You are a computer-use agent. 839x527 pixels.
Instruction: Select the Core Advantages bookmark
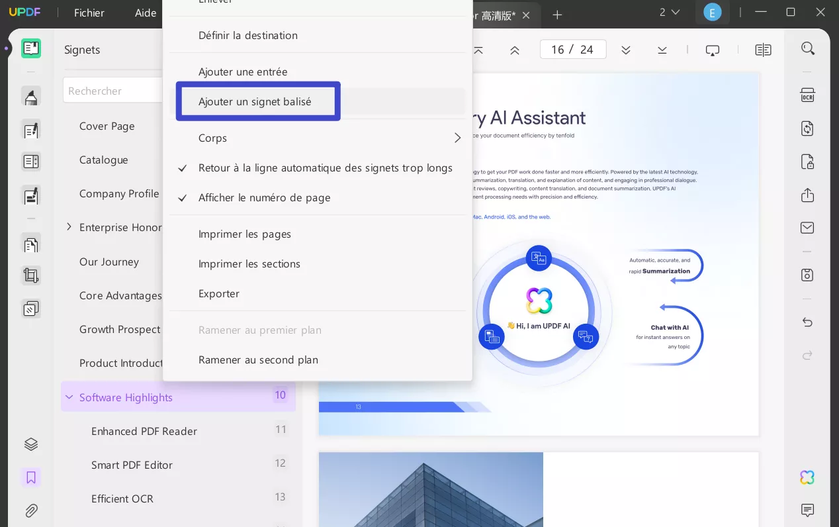pyautogui.click(x=120, y=296)
